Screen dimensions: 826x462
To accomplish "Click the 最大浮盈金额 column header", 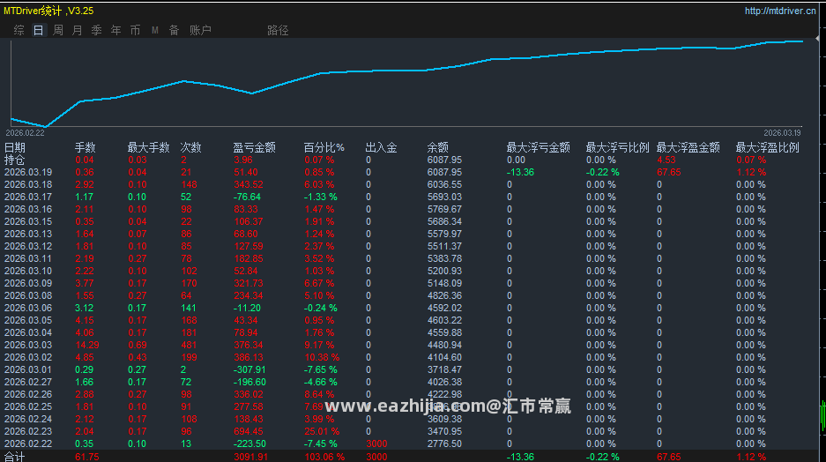I will click(688, 147).
